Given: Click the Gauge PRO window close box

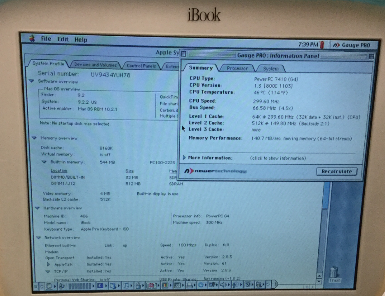Looking at the screenshot, I should [x=184, y=54].
